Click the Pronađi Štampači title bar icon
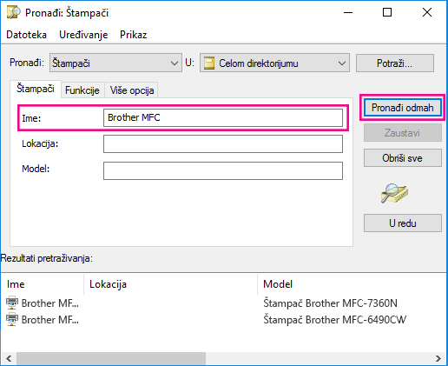The image size is (448, 366). click(x=14, y=12)
